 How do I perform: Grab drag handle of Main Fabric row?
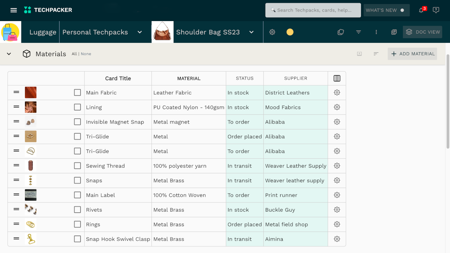click(16, 92)
